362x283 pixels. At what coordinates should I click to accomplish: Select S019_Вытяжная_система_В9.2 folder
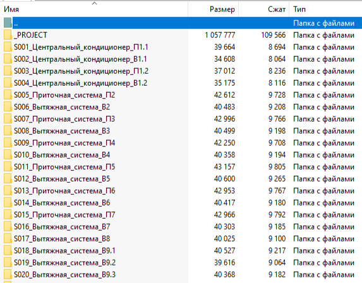point(64,262)
